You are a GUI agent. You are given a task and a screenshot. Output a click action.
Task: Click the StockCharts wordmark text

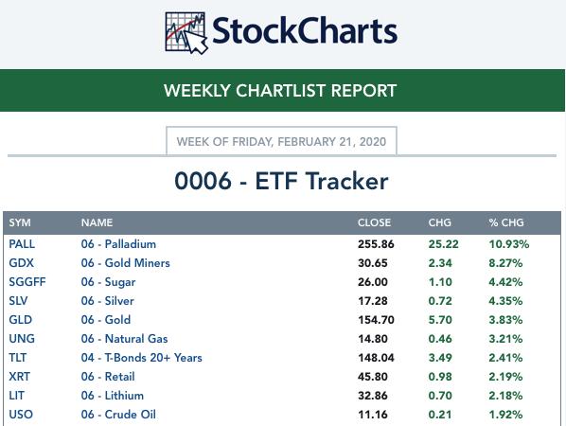pos(305,31)
